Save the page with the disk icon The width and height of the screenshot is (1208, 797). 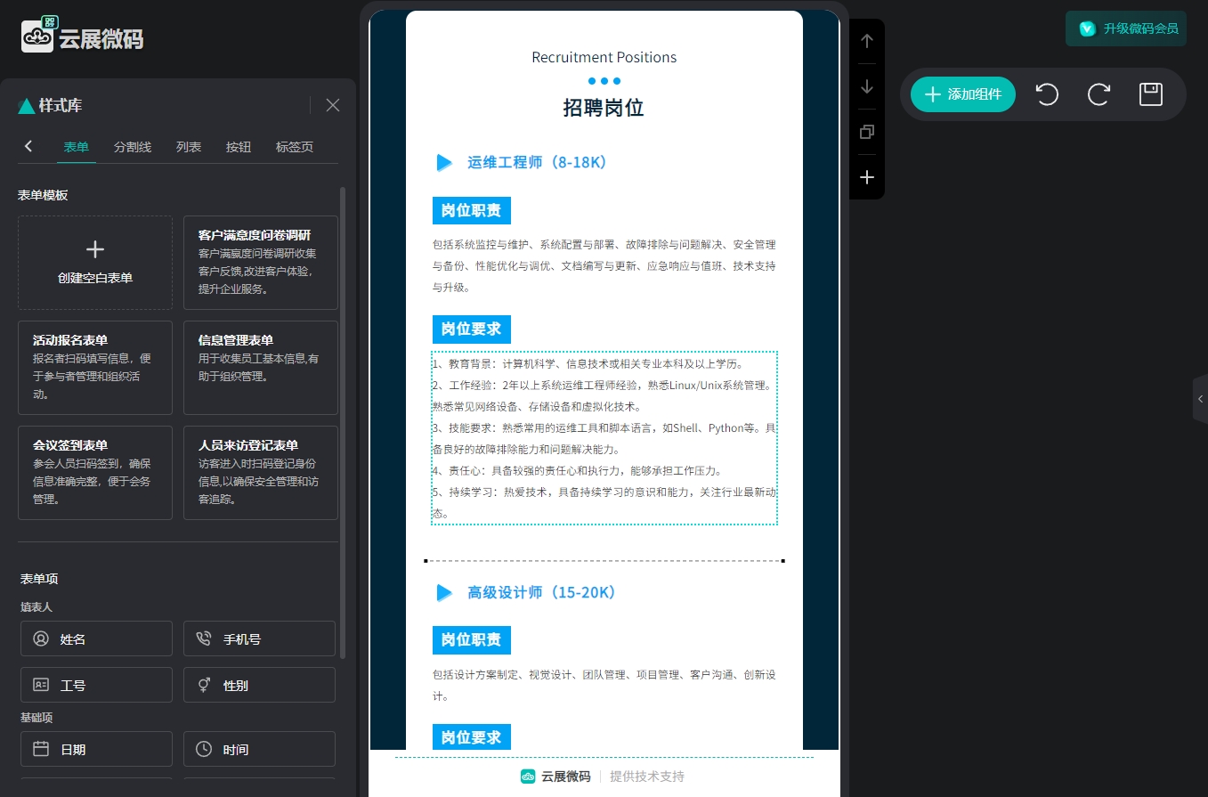(x=1151, y=94)
